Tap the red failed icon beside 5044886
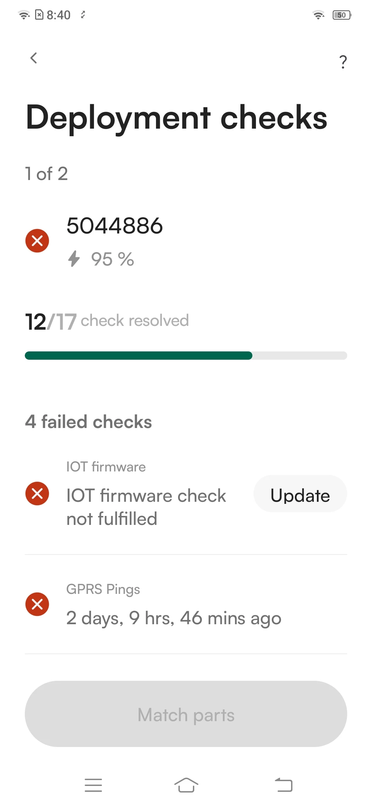This screenshot has width=372, height=807. click(x=37, y=241)
